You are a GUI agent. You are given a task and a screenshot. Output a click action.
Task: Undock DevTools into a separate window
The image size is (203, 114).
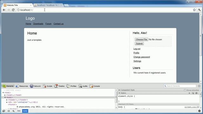pyautogui.click(x=4, y=111)
